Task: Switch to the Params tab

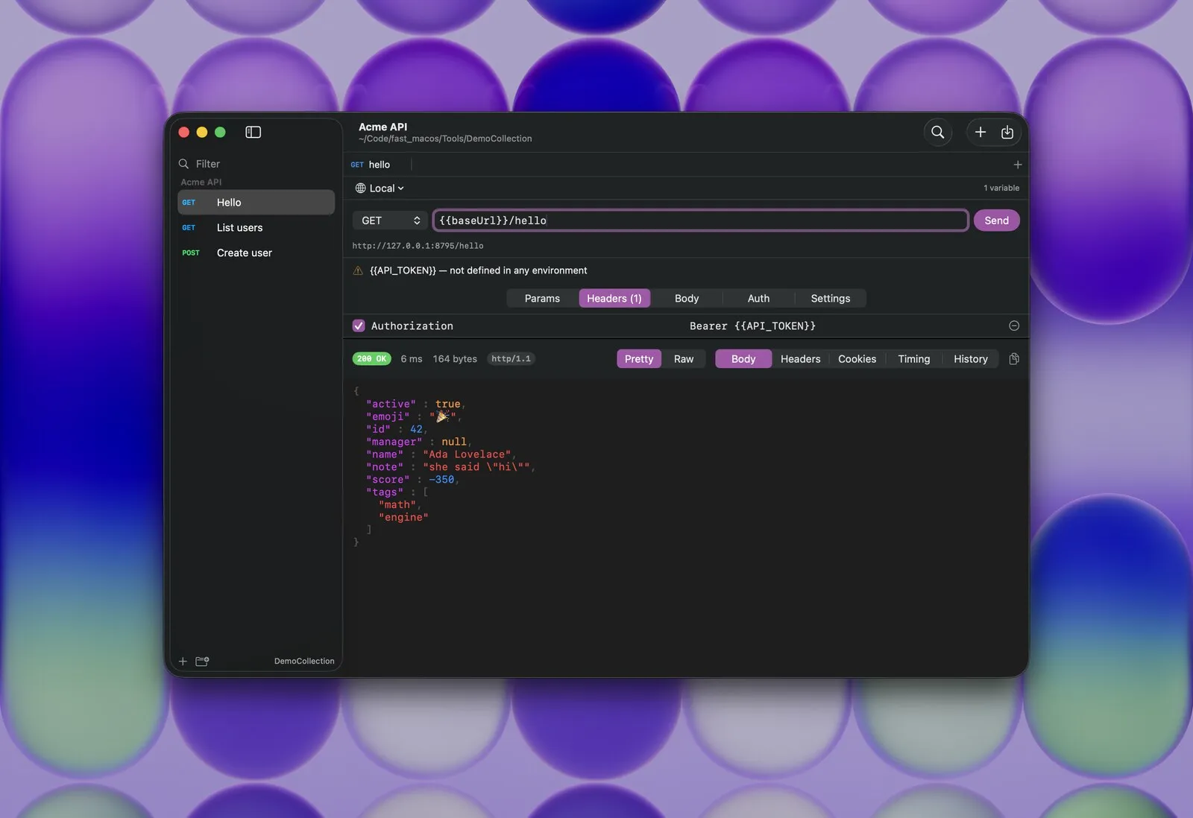Action: (x=542, y=298)
